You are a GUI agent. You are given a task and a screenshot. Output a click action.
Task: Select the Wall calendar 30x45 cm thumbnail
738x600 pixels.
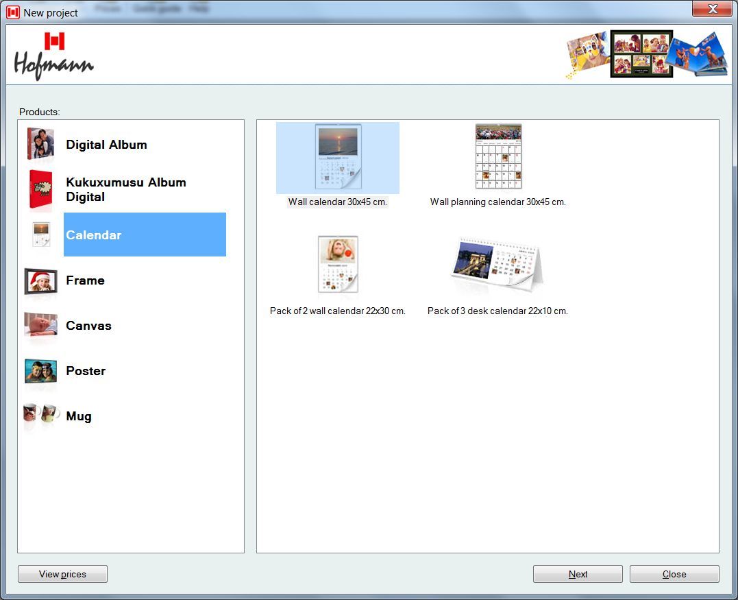[x=338, y=157]
